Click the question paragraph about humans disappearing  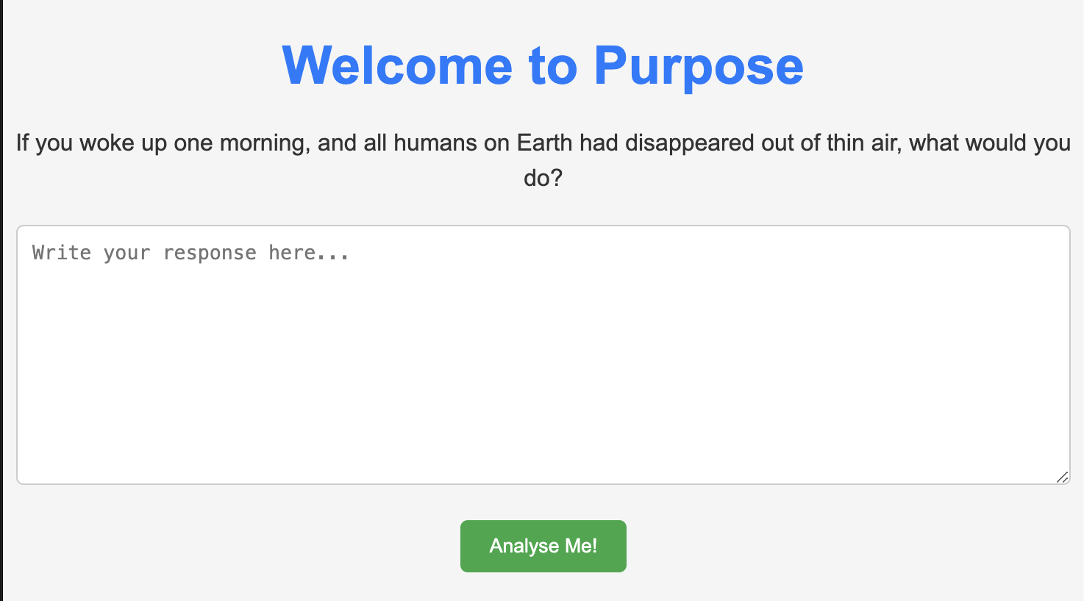pos(543,159)
